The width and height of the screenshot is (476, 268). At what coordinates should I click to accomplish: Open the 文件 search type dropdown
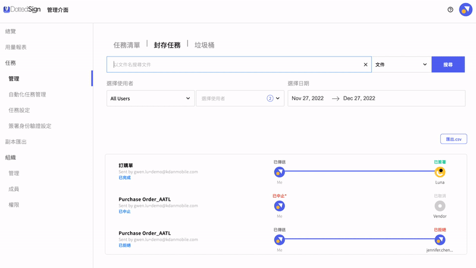(401, 64)
